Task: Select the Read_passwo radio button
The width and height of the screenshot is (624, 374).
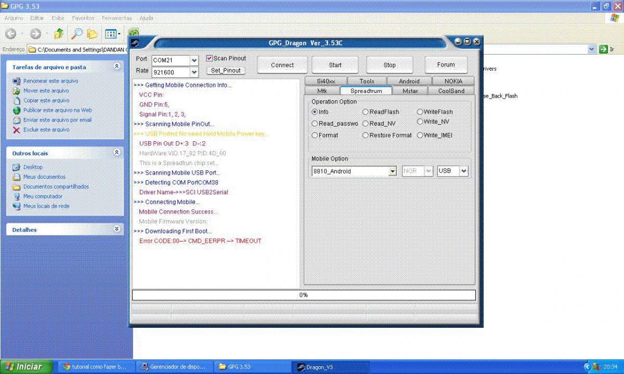Action: 315,124
